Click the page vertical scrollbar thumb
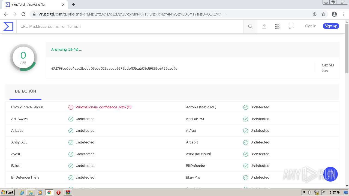 click(347, 48)
